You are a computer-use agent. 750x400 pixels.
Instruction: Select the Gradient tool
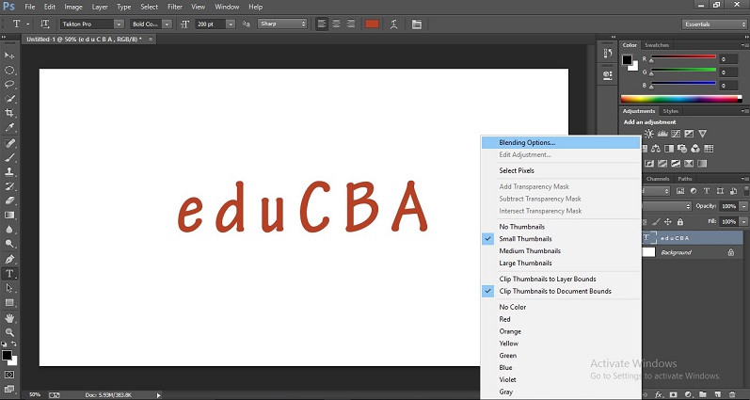(9, 215)
